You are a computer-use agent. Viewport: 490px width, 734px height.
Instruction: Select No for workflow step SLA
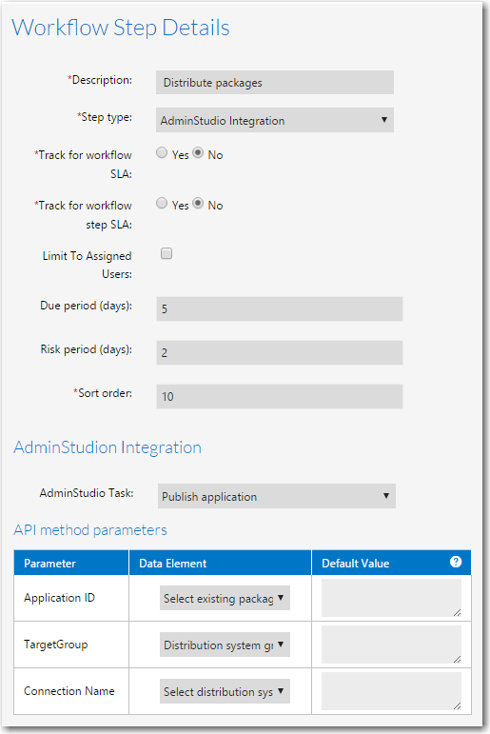pyautogui.click(x=198, y=203)
